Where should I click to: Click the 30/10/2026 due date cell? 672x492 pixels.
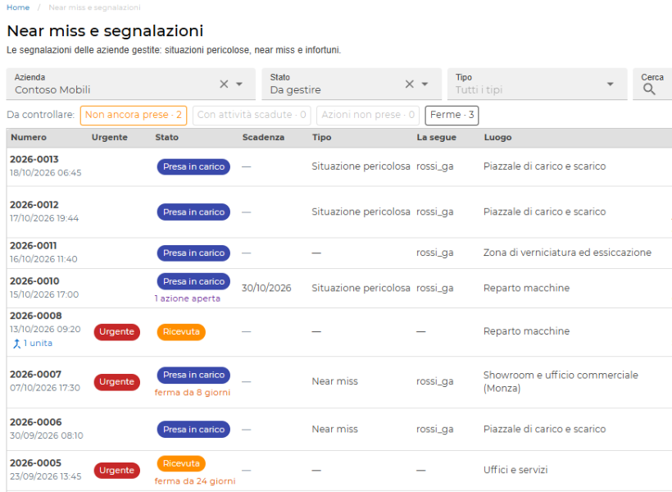pyautogui.click(x=266, y=288)
